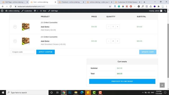Open Chrome from the taskbar

64,93
